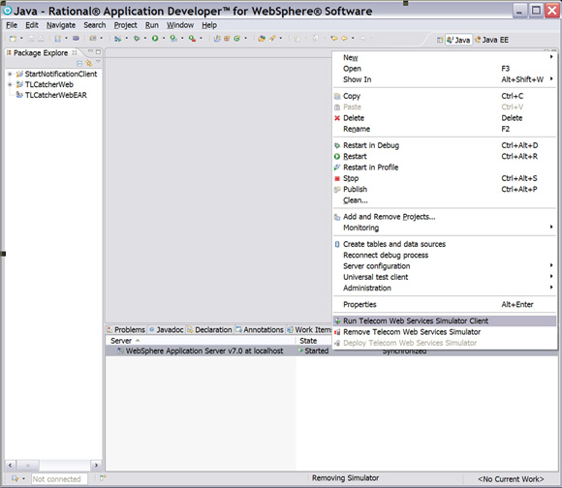Select the TLCatcherWebEAR tree label

pos(56,95)
